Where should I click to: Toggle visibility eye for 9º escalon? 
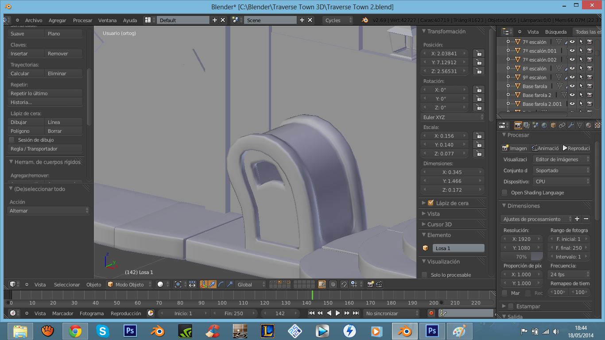[x=572, y=77]
